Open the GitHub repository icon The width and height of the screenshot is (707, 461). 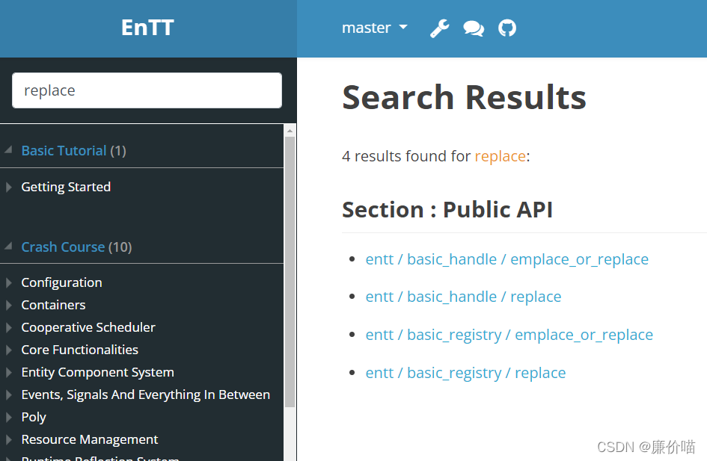coord(507,28)
